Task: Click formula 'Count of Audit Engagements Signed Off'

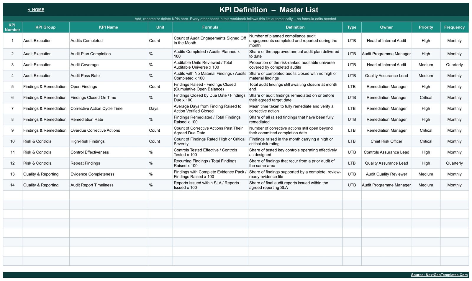Action: [210, 41]
